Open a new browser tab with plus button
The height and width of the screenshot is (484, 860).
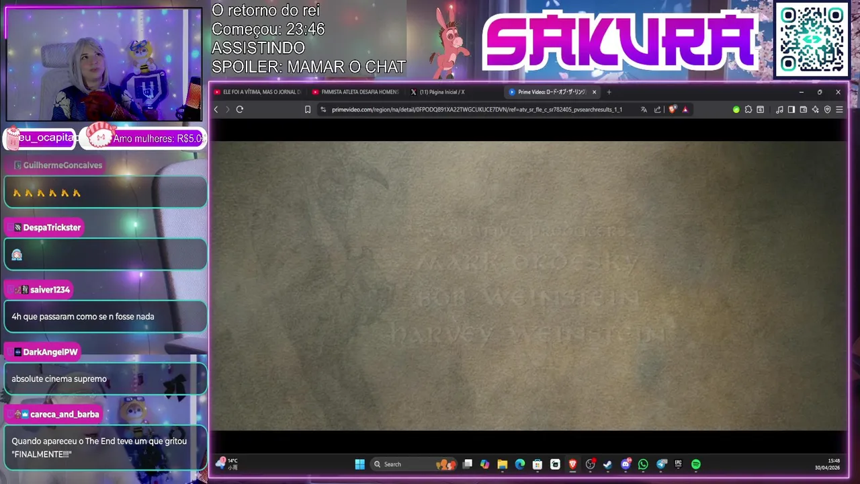pos(609,92)
